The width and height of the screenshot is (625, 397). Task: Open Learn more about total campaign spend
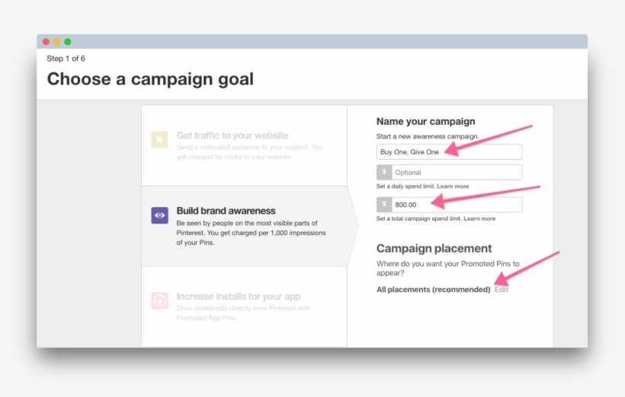pyautogui.click(x=479, y=218)
